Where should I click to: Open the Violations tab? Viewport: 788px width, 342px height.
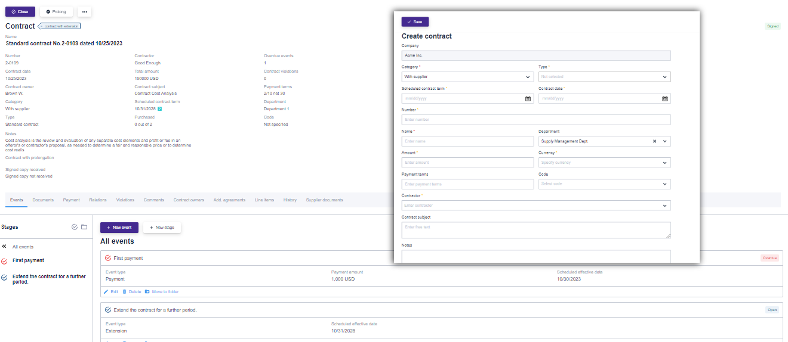(x=125, y=200)
